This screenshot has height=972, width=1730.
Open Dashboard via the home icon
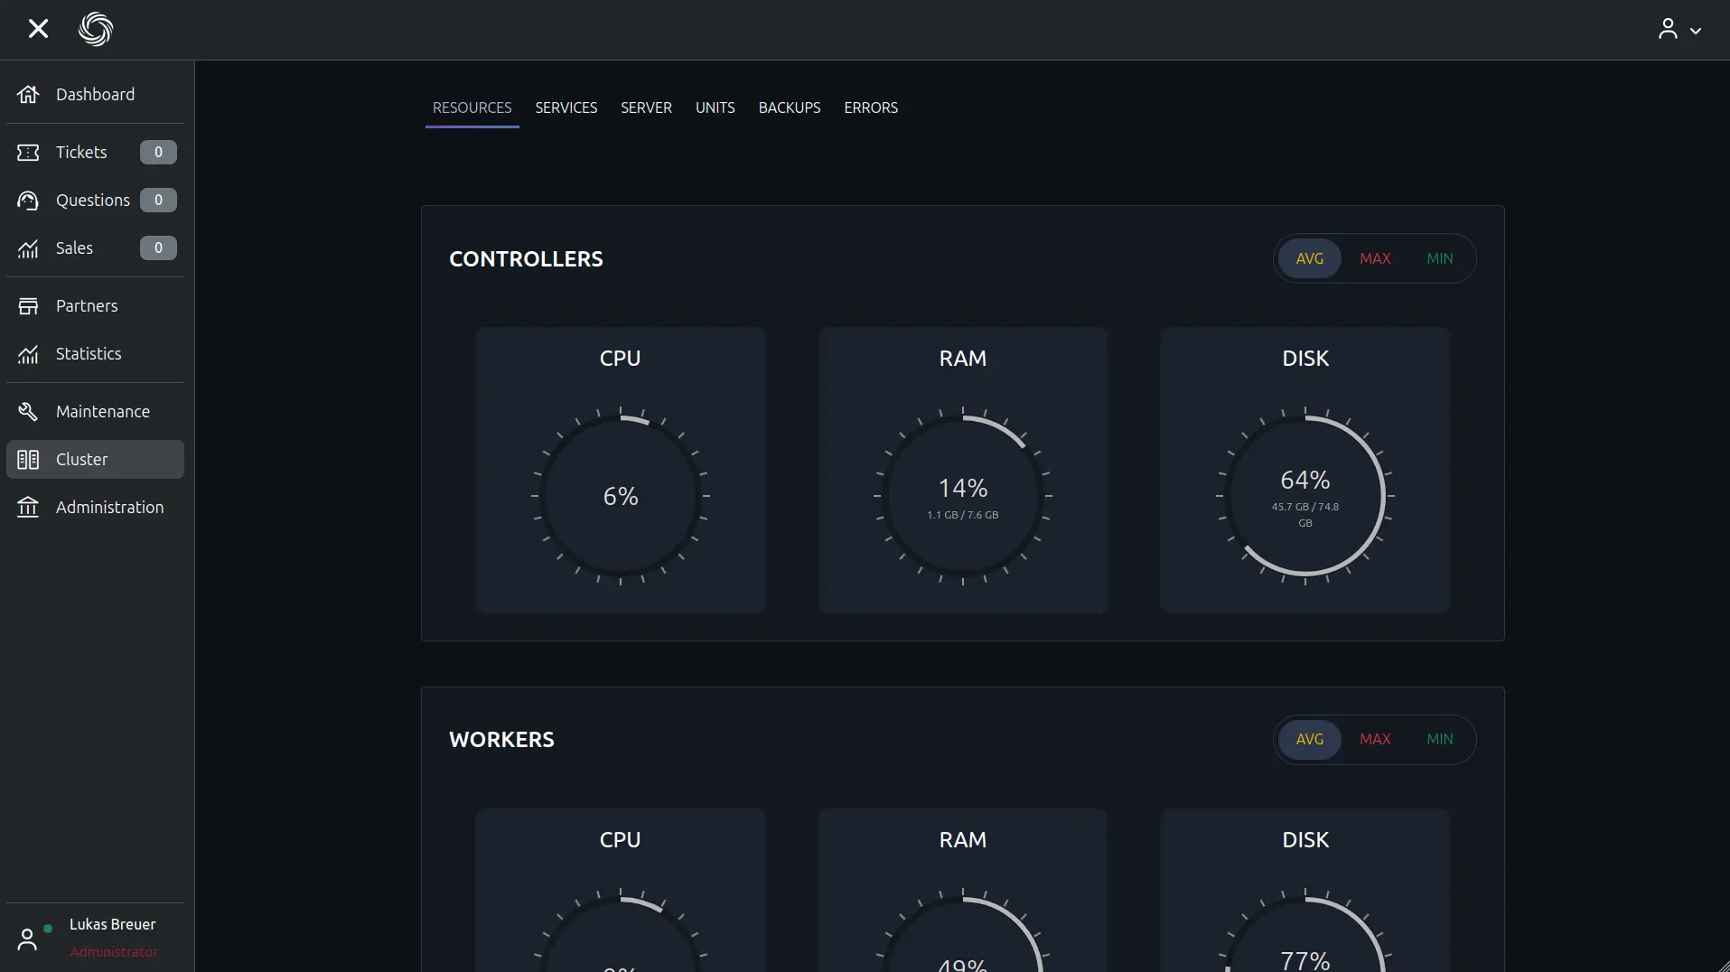(x=28, y=95)
